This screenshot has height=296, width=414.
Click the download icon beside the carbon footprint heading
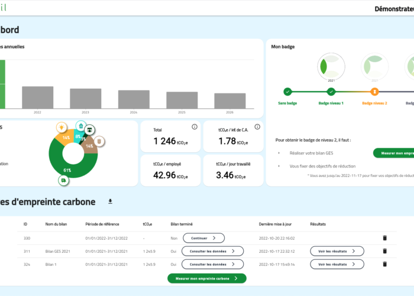[x=110, y=201]
